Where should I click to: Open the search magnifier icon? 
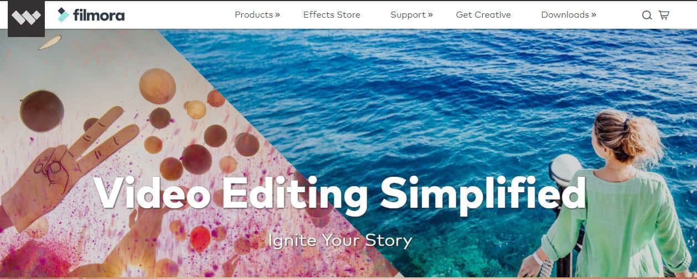tap(647, 15)
